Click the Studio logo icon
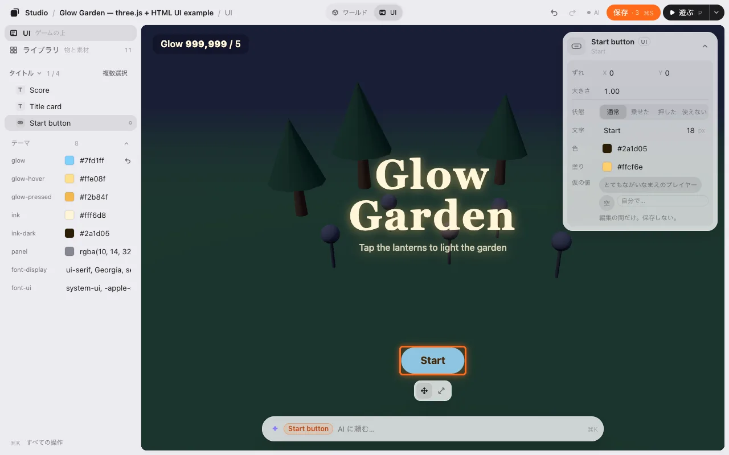 pos(15,13)
